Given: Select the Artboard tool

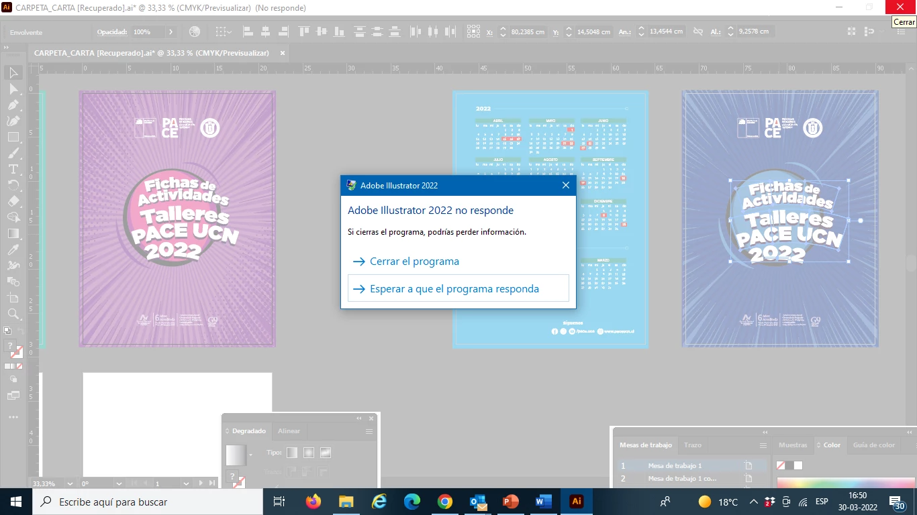Looking at the screenshot, I should click(x=13, y=298).
